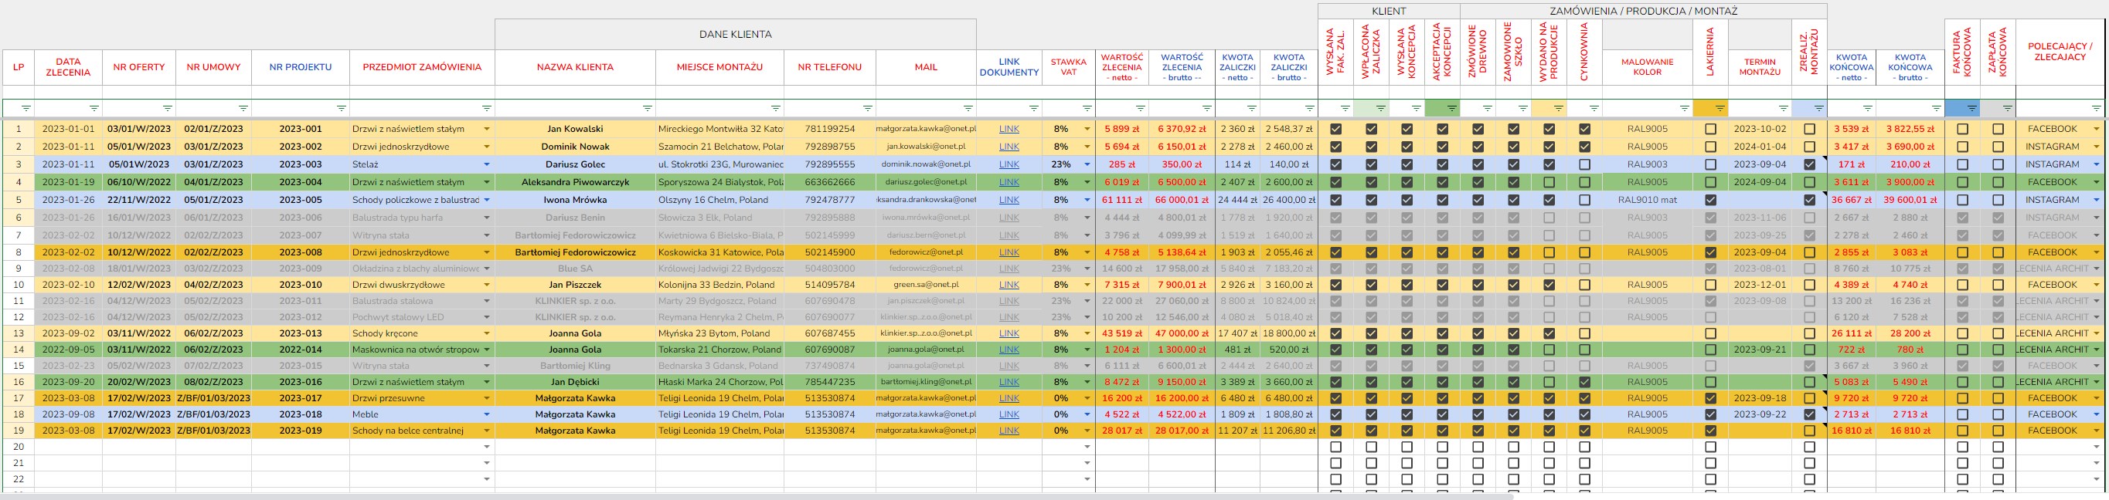2109x500 pixels.
Task: Select the DANE KLIENTA group header
Action: [x=735, y=34]
